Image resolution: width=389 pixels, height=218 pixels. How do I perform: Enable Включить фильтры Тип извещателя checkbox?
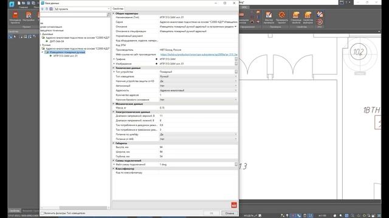(42, 213)
